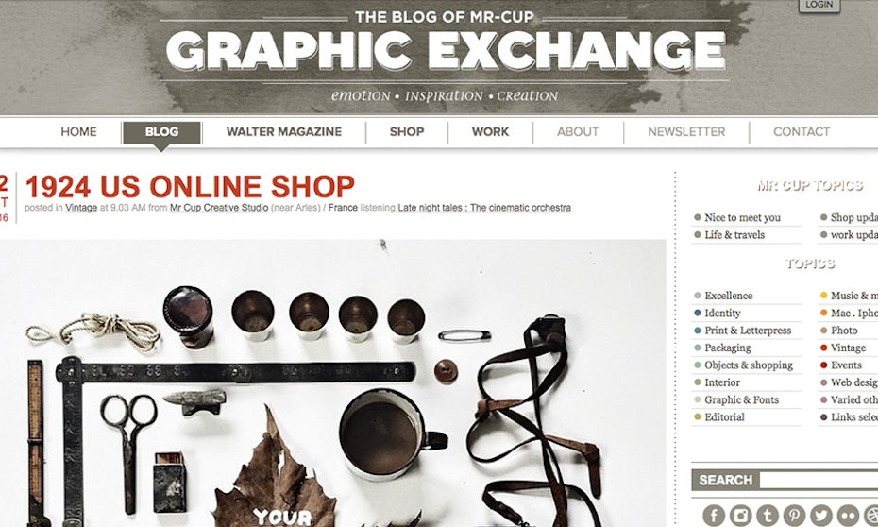Viewport: 878px width, 527px height.
Task: Open the Instagram social icon
Action: coord(741,516)
